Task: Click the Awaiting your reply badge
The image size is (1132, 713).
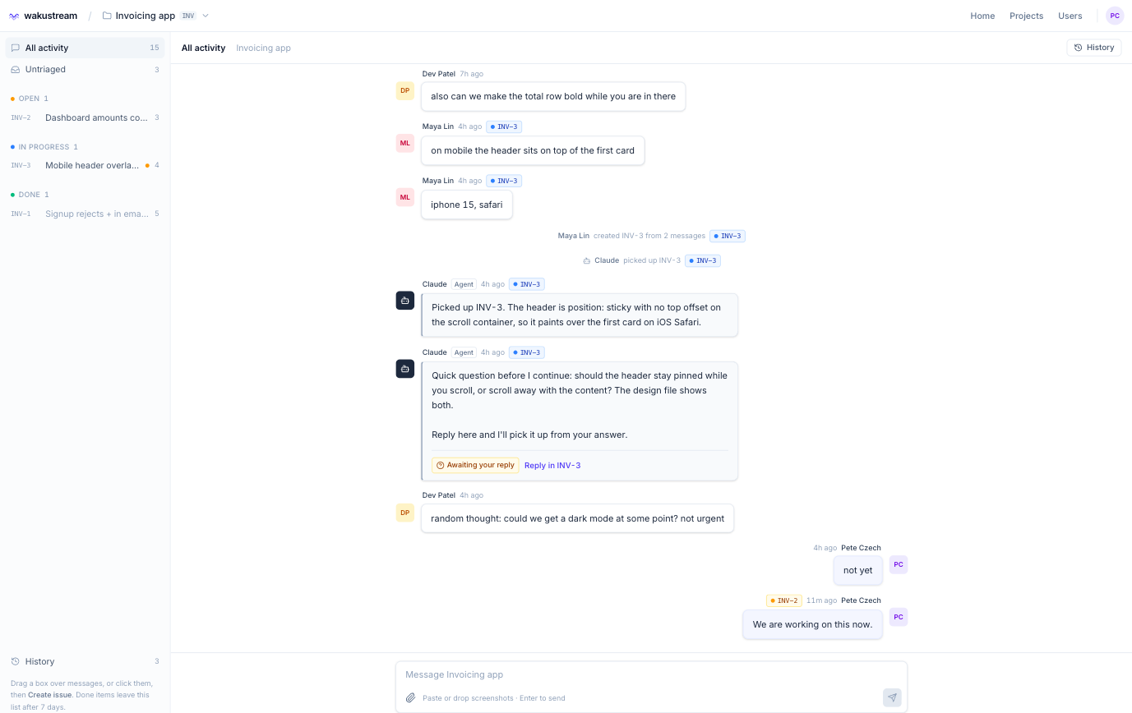Action: pyautogui.click(x=475, y=465)
